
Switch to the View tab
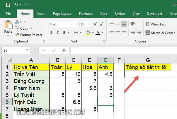[x=136, y=14]
